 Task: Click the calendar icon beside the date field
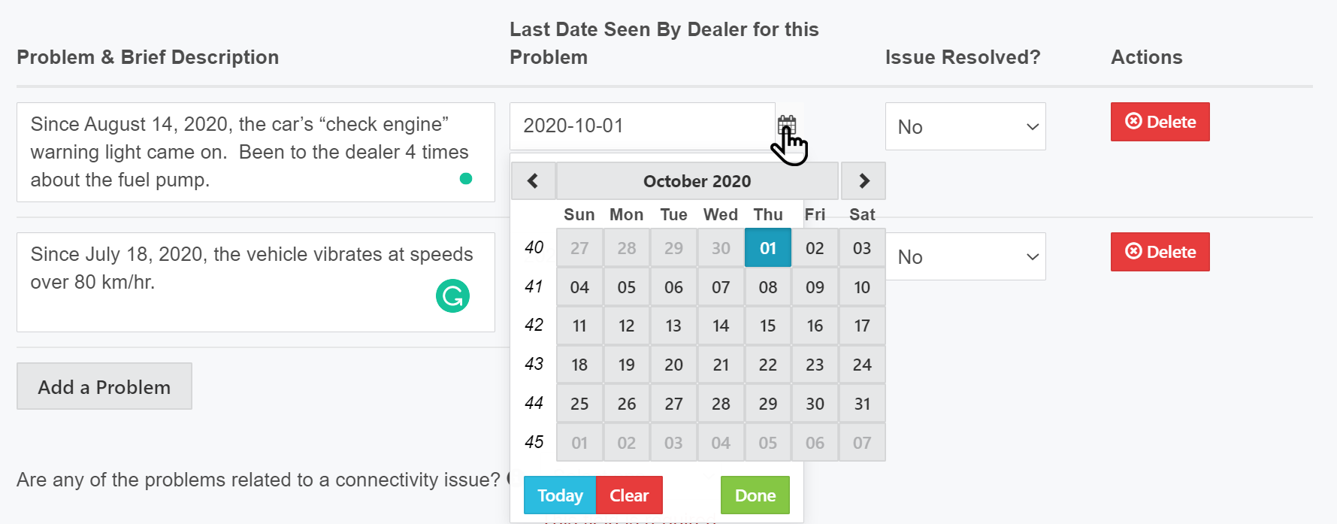(x=786, y=124)
